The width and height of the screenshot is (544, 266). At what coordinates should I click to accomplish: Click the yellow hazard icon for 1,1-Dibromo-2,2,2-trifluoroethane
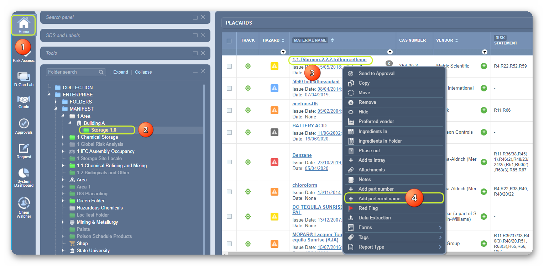[x=274, y=66]
